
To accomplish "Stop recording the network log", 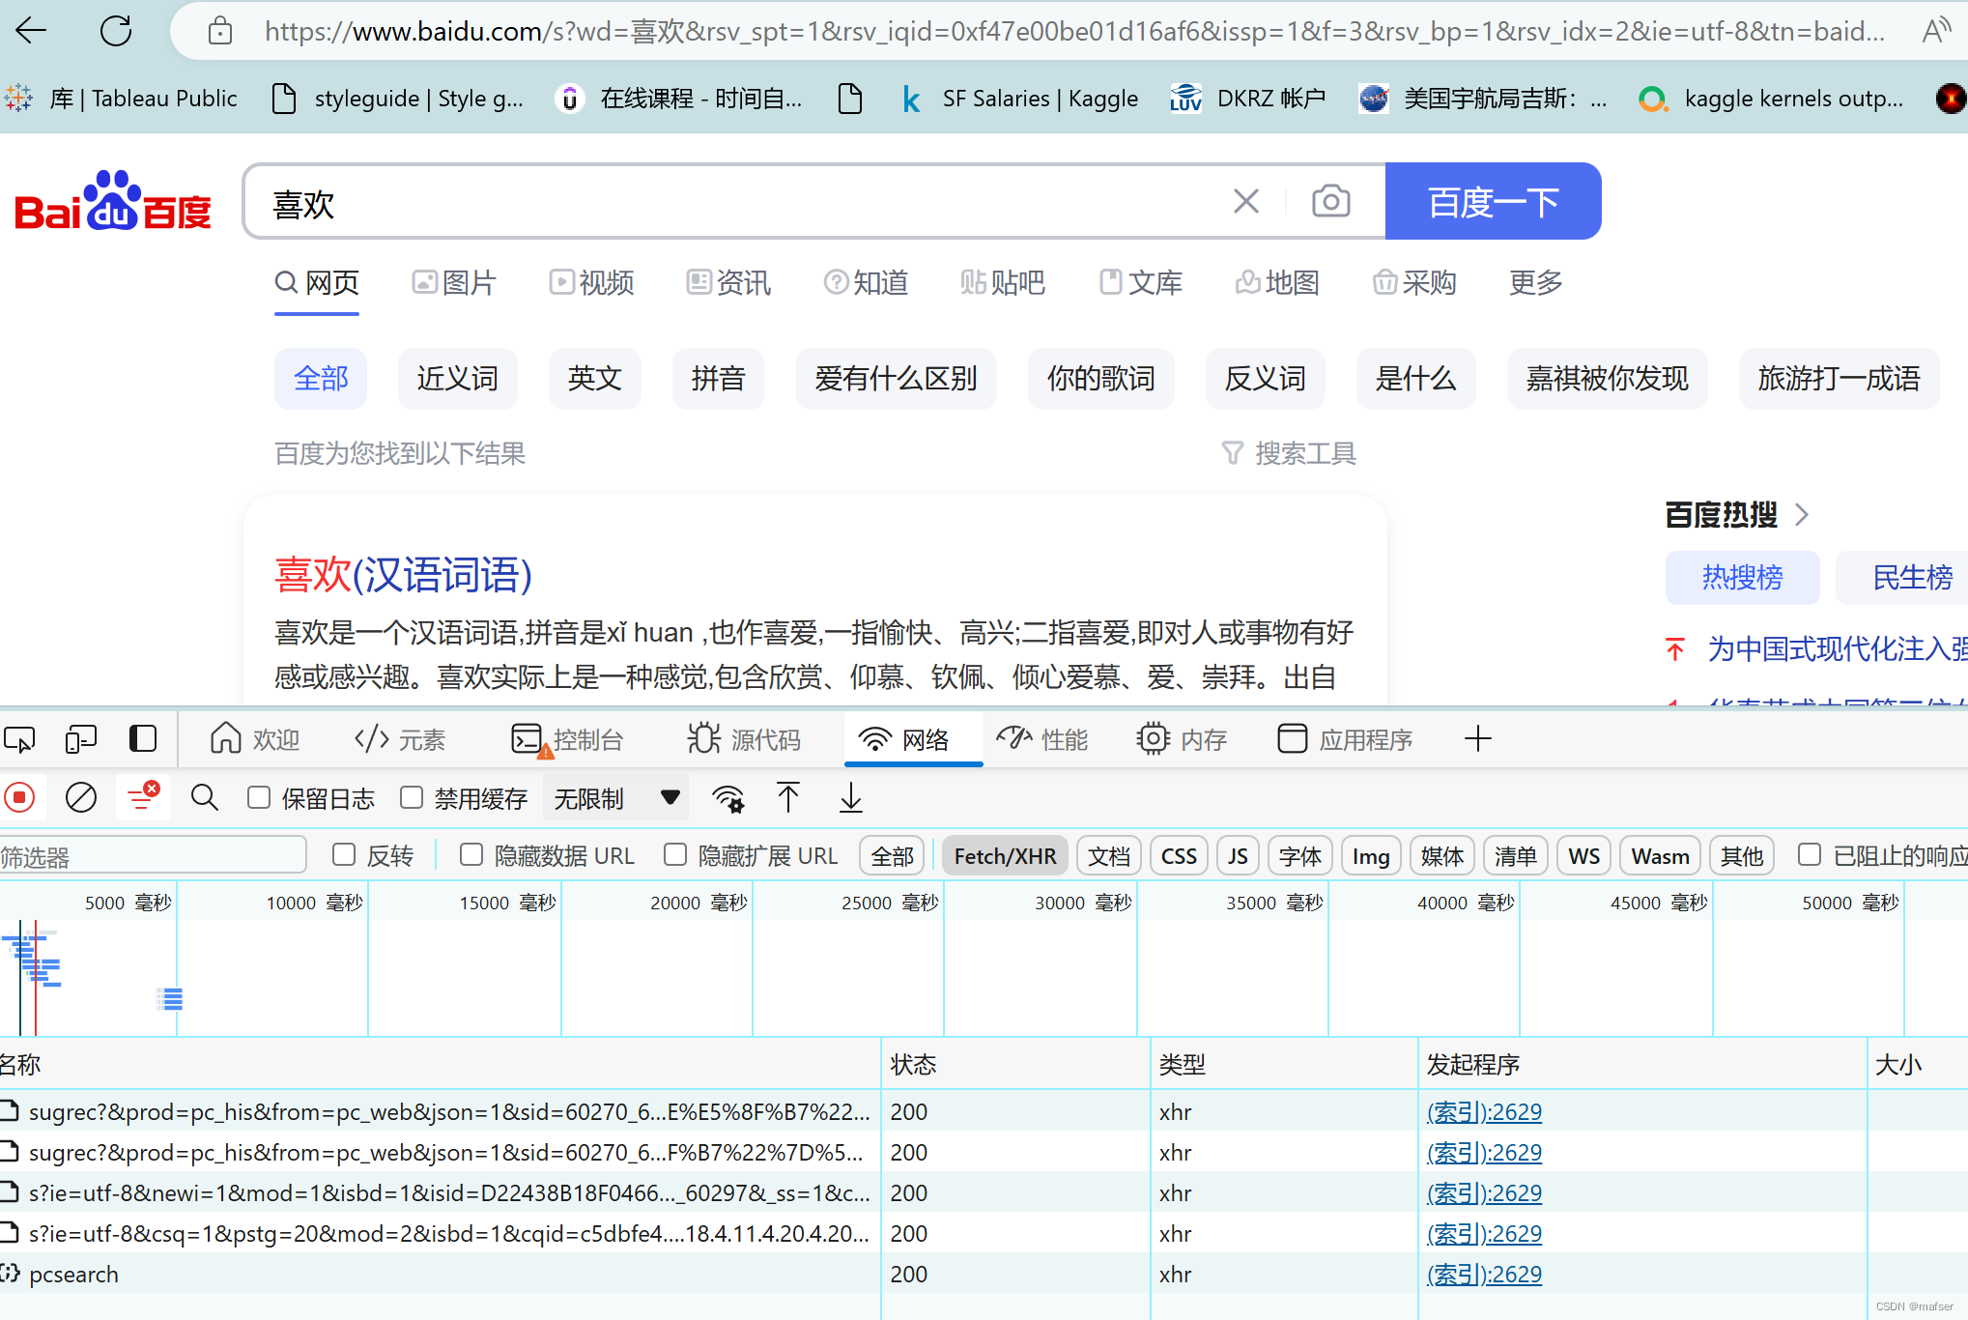I will (x=19, y=798).
